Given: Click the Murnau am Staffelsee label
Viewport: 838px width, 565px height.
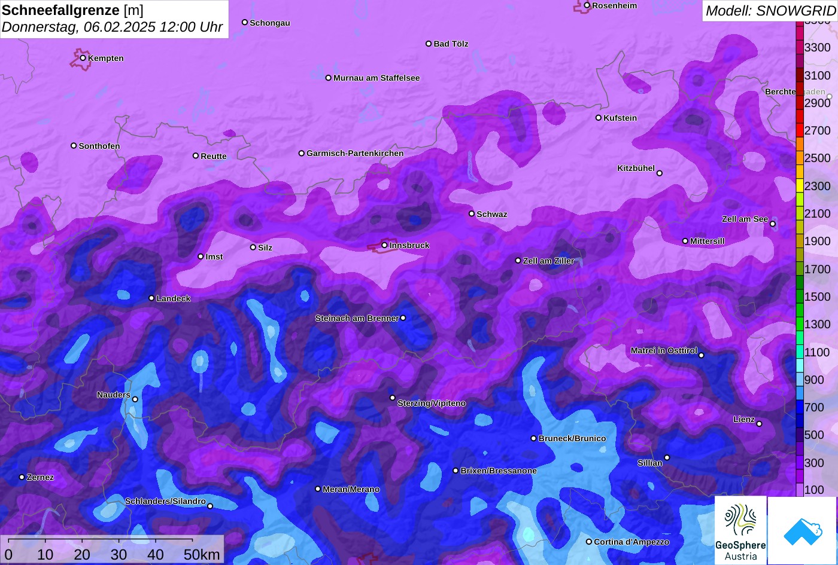Looking at the screenshot, I should click(x=377, y=78).
